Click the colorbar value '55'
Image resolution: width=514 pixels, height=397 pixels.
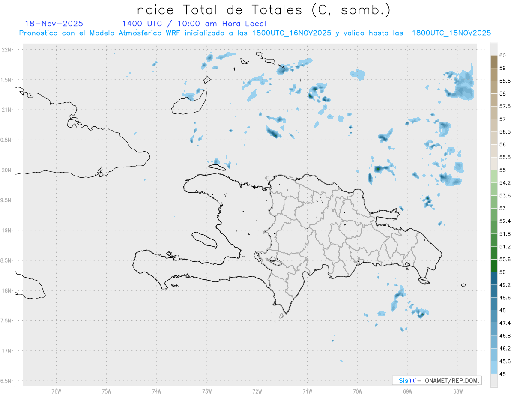pos(503,170)
